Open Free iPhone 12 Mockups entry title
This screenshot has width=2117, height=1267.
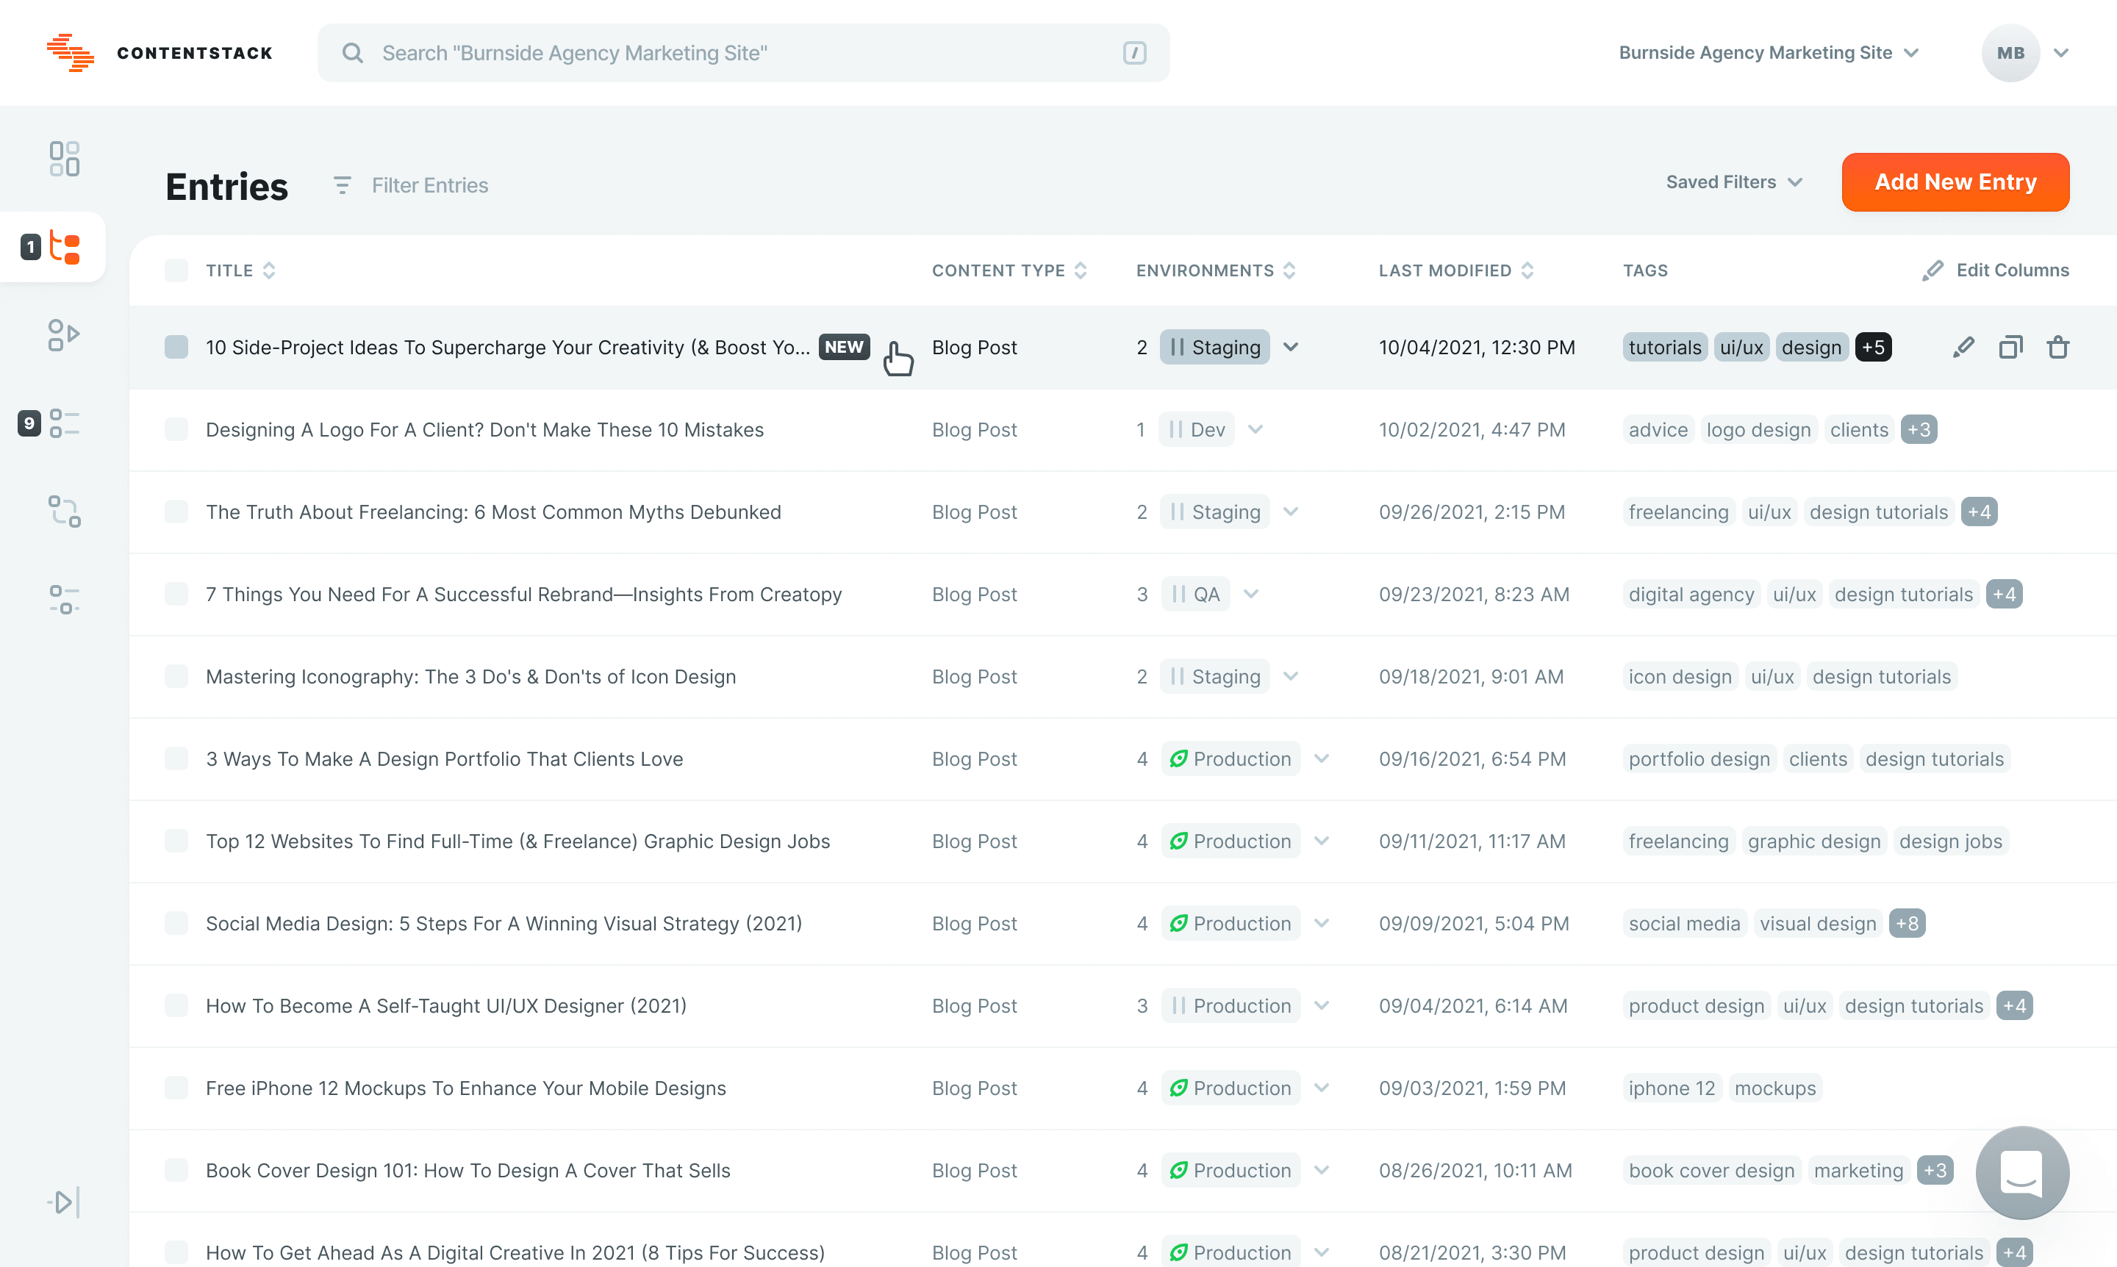tap(465, 1088)
